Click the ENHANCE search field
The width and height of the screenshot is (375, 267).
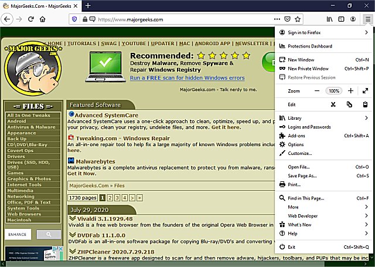click(x=18, y=235)
